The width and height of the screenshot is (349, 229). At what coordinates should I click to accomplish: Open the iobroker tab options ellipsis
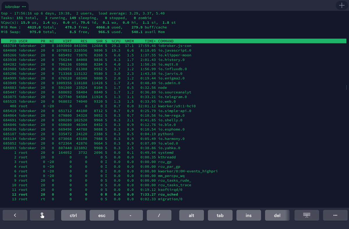point(24,7)
